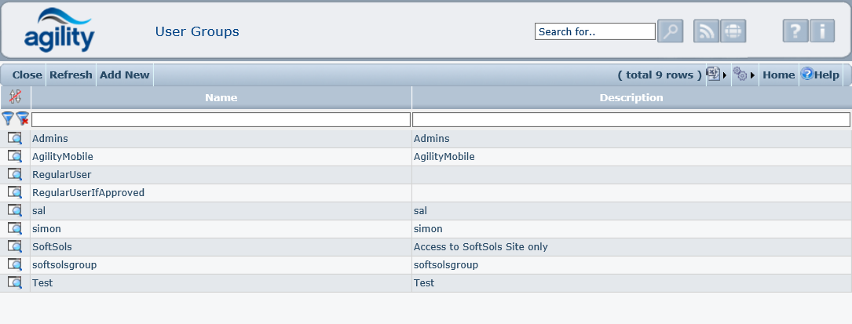View details icon for Admins row
Viewport: 852px width, 324px height.
[x=15, y=138]
